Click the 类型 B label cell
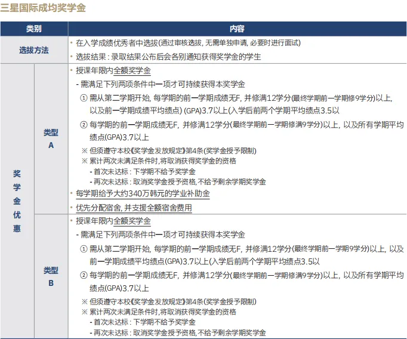Viewport: 407px width, 339px height. (51, 276)
